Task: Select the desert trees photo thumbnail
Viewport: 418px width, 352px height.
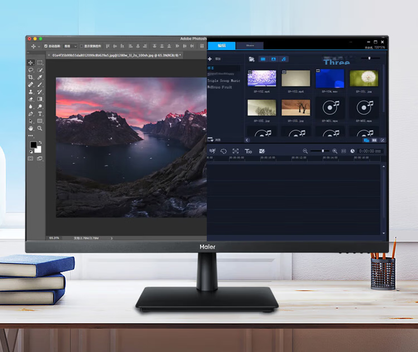Action: tap(296, 107)
